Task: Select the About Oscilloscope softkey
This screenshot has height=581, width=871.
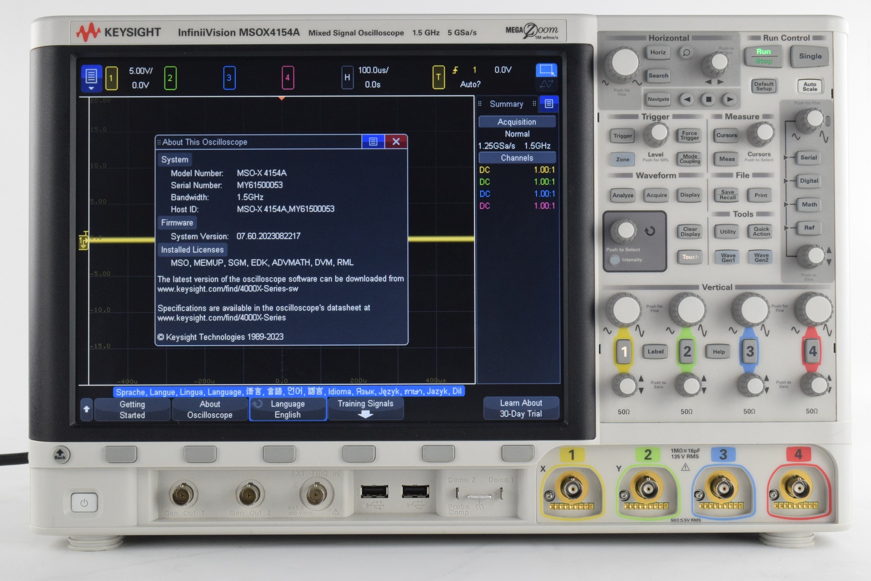Action: click(x=210, y=409)
